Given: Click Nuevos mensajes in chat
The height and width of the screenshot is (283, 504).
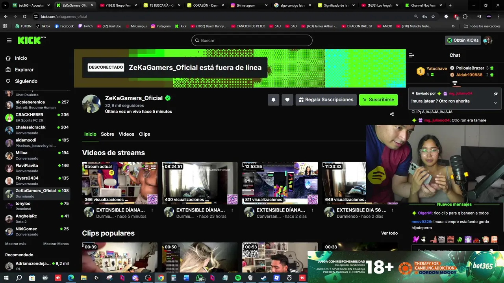Looking at the screenshot, I should click(454, 204).
